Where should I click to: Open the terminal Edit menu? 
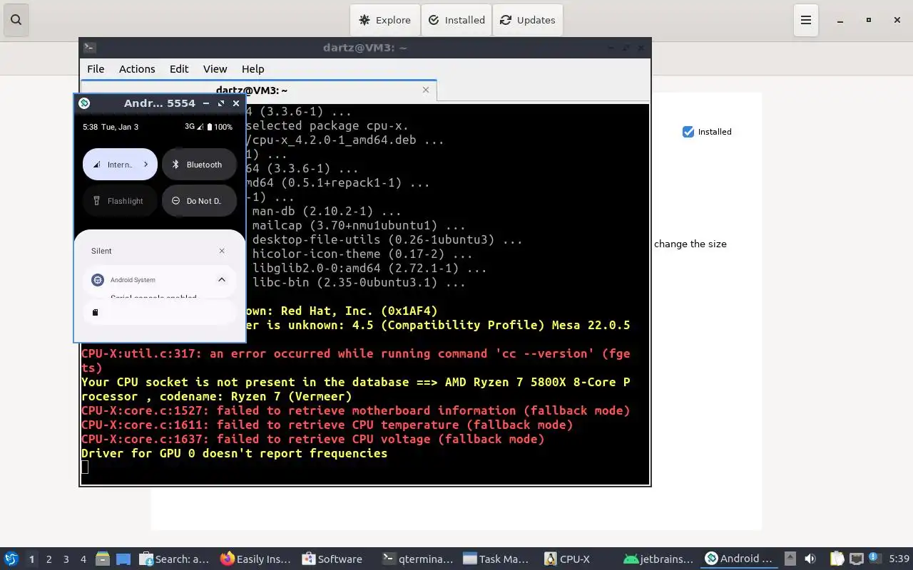[179, 69]
